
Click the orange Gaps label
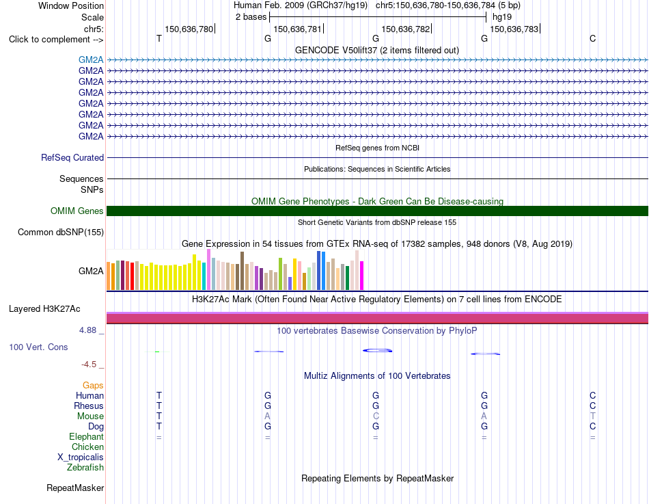pos(93,386)
